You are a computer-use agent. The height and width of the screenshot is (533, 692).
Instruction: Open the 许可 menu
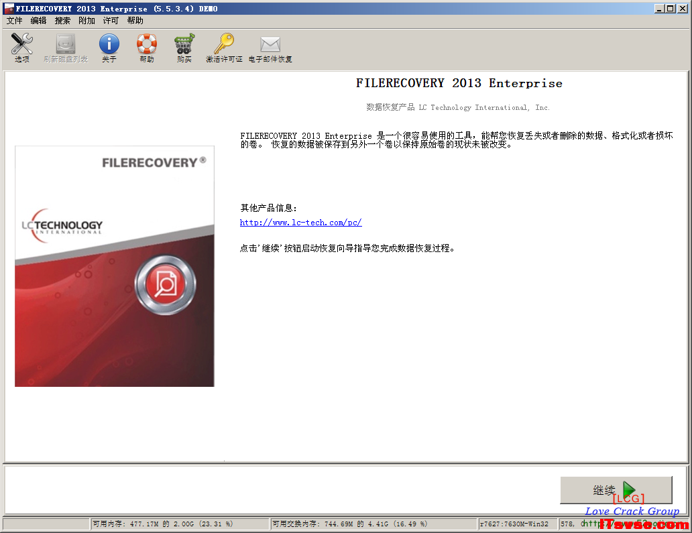[x=111, y=21]
